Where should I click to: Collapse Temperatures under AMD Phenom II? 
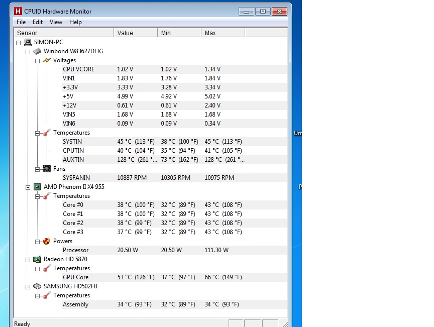(x=37, y=196)
